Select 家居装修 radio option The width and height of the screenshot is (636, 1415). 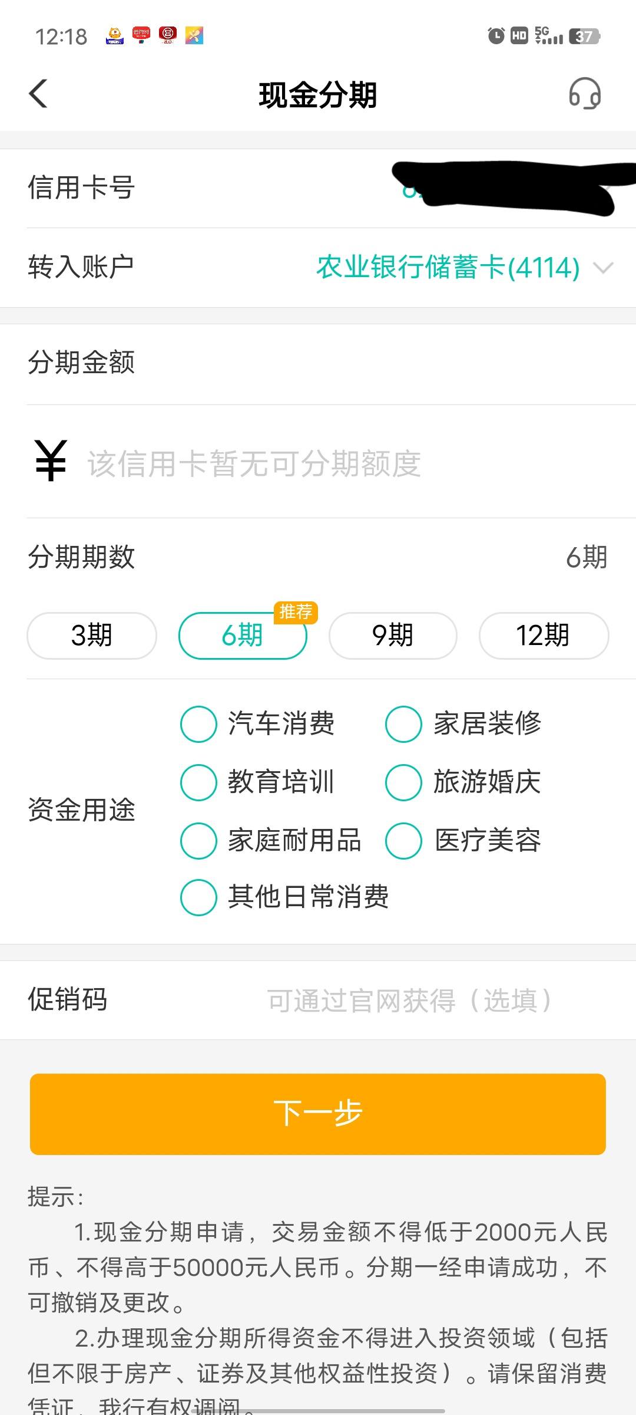tap(463, 723)
